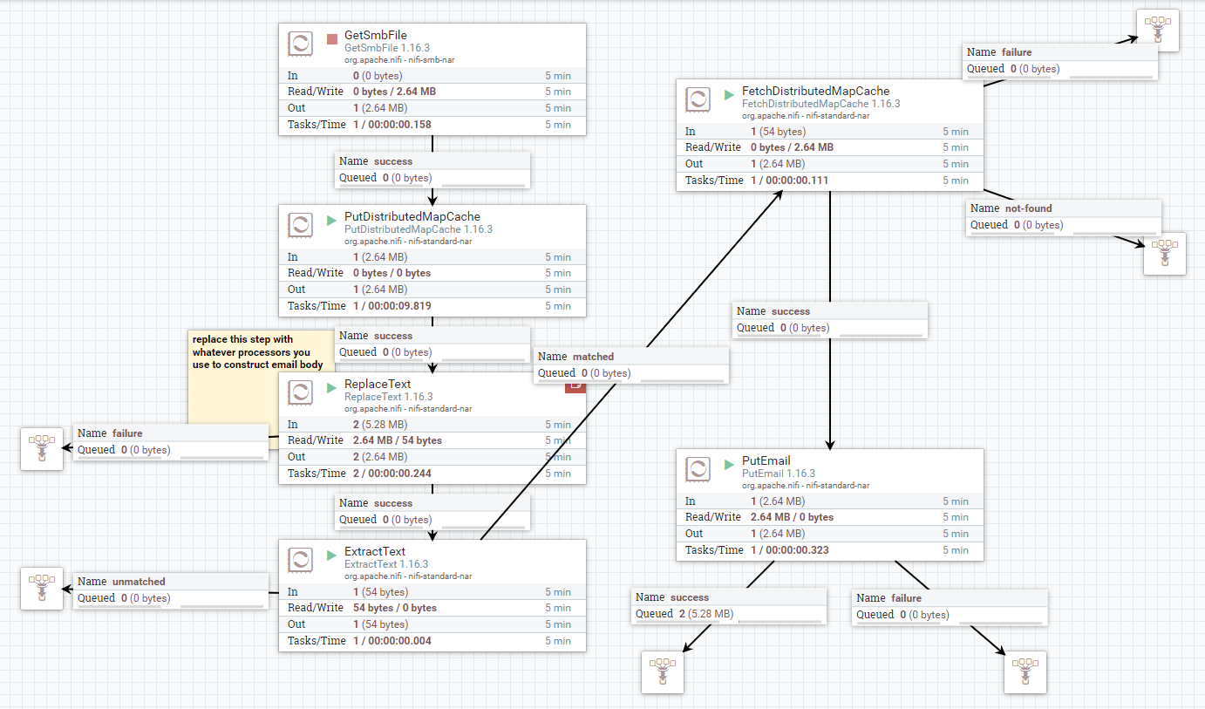Select the funnel receiving ReplaceText failure
This screenshot has height=709, width=1205.
coord(41,449)
